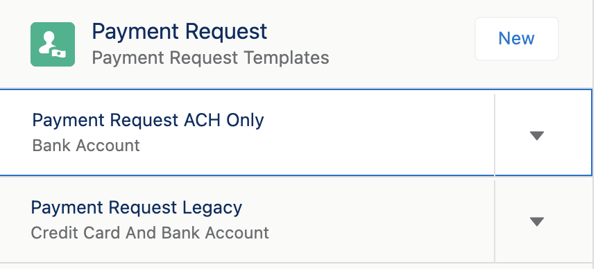The image size is (598, 269).
Task: Select the highlighted ACH Only list row
Action: pos(296,132)
